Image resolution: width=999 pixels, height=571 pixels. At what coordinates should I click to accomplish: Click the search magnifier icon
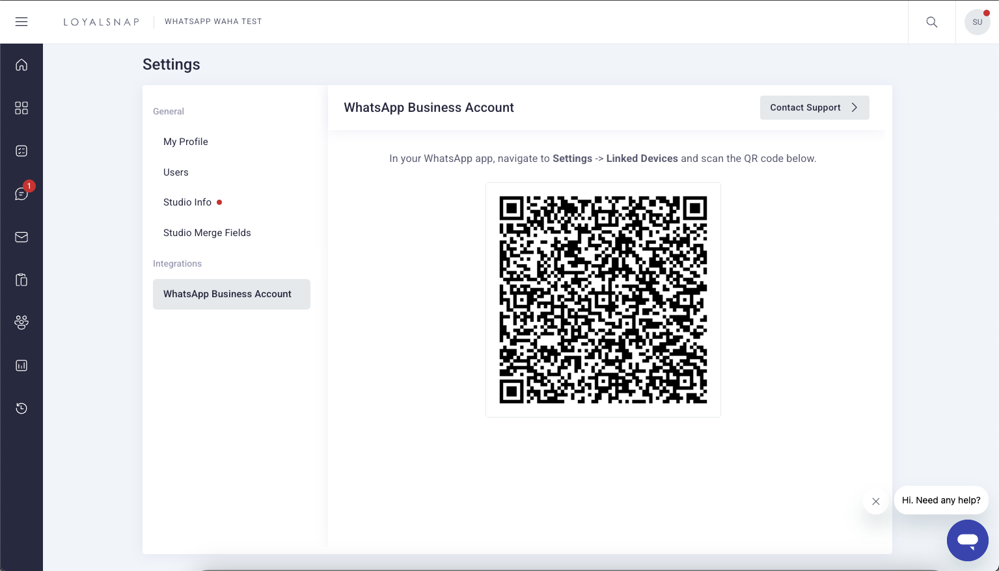tap(932, 22)
